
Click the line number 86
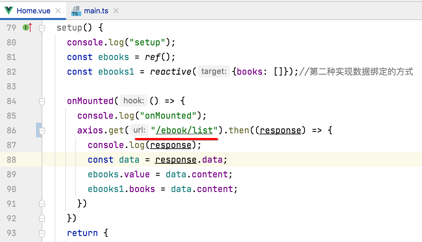tap(11, 130)
